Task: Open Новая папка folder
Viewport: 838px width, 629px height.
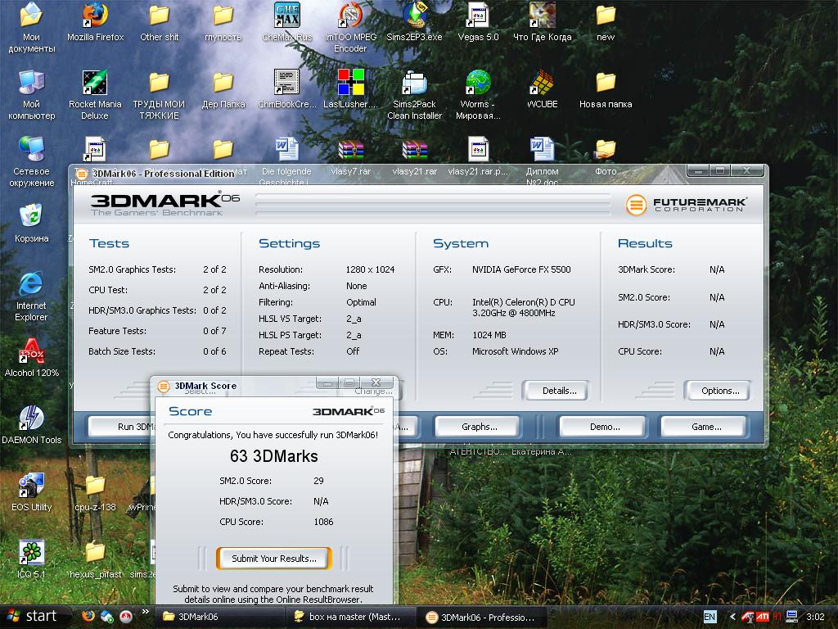Action: 606,90
